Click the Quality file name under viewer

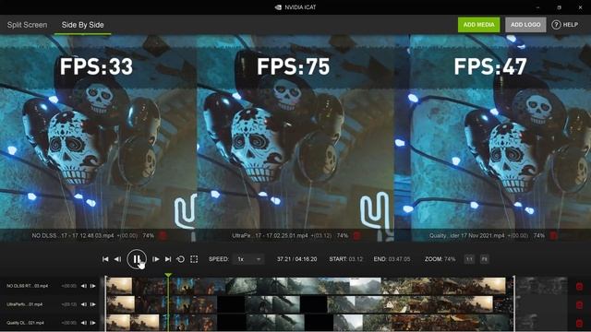coord(466,236)
